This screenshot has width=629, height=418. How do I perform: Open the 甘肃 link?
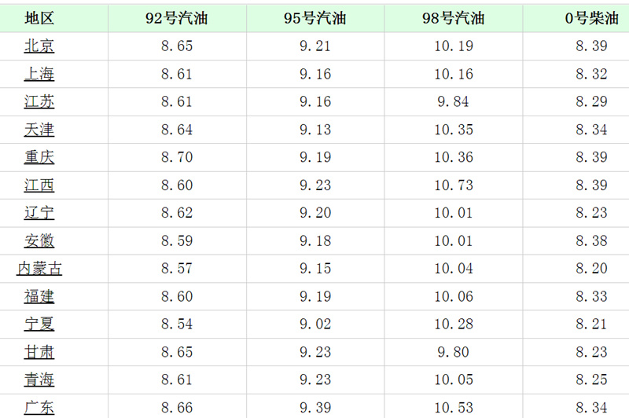click(39, 352)
